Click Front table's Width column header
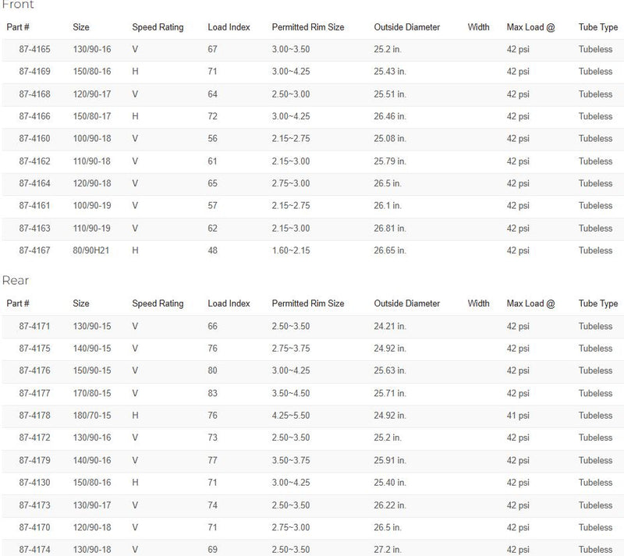Viewport: 624px width, 556px height. (478, 27)
